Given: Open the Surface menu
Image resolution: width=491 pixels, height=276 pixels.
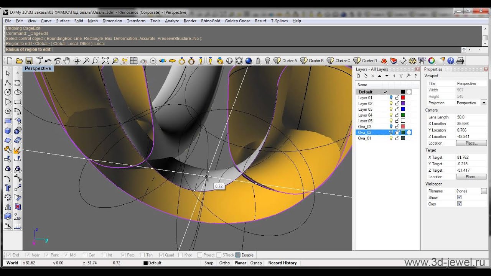Looking at the screenshot, I should pos(63,21).
